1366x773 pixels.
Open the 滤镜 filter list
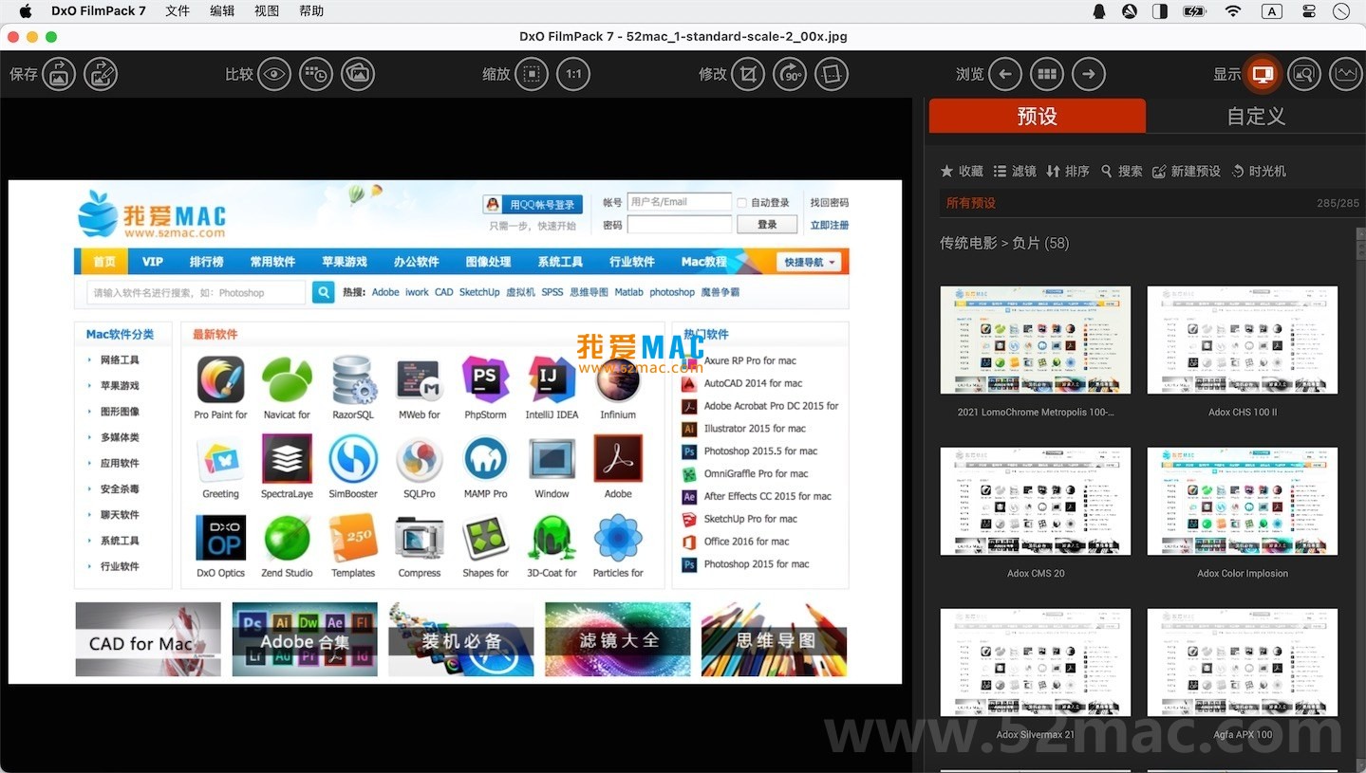click(x=1015, y=172)
